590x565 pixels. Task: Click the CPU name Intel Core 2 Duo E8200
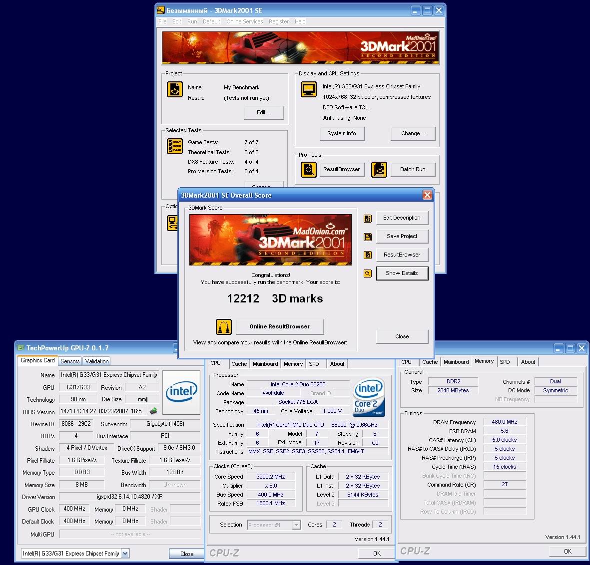[x=298, y=384]
